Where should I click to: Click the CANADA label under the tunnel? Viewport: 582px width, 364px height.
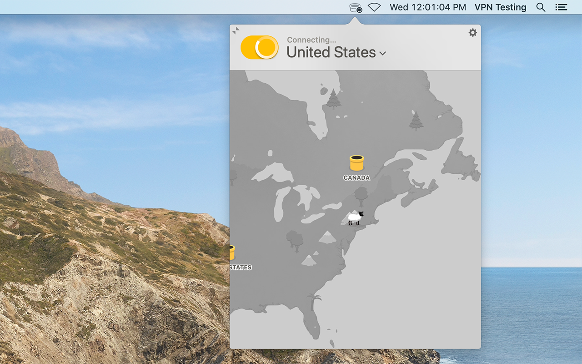click(x=356, y=177)
